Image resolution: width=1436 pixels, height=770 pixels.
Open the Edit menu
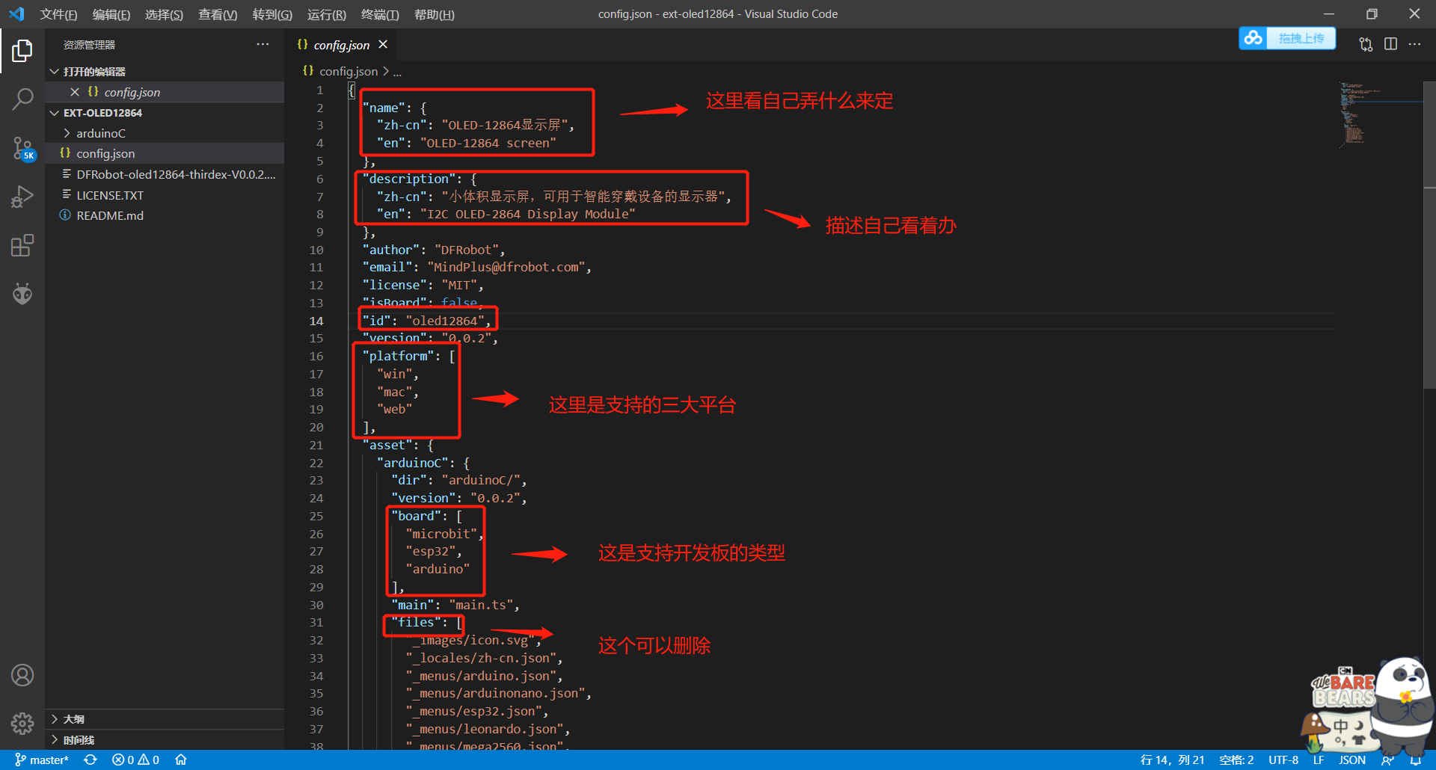111,14
